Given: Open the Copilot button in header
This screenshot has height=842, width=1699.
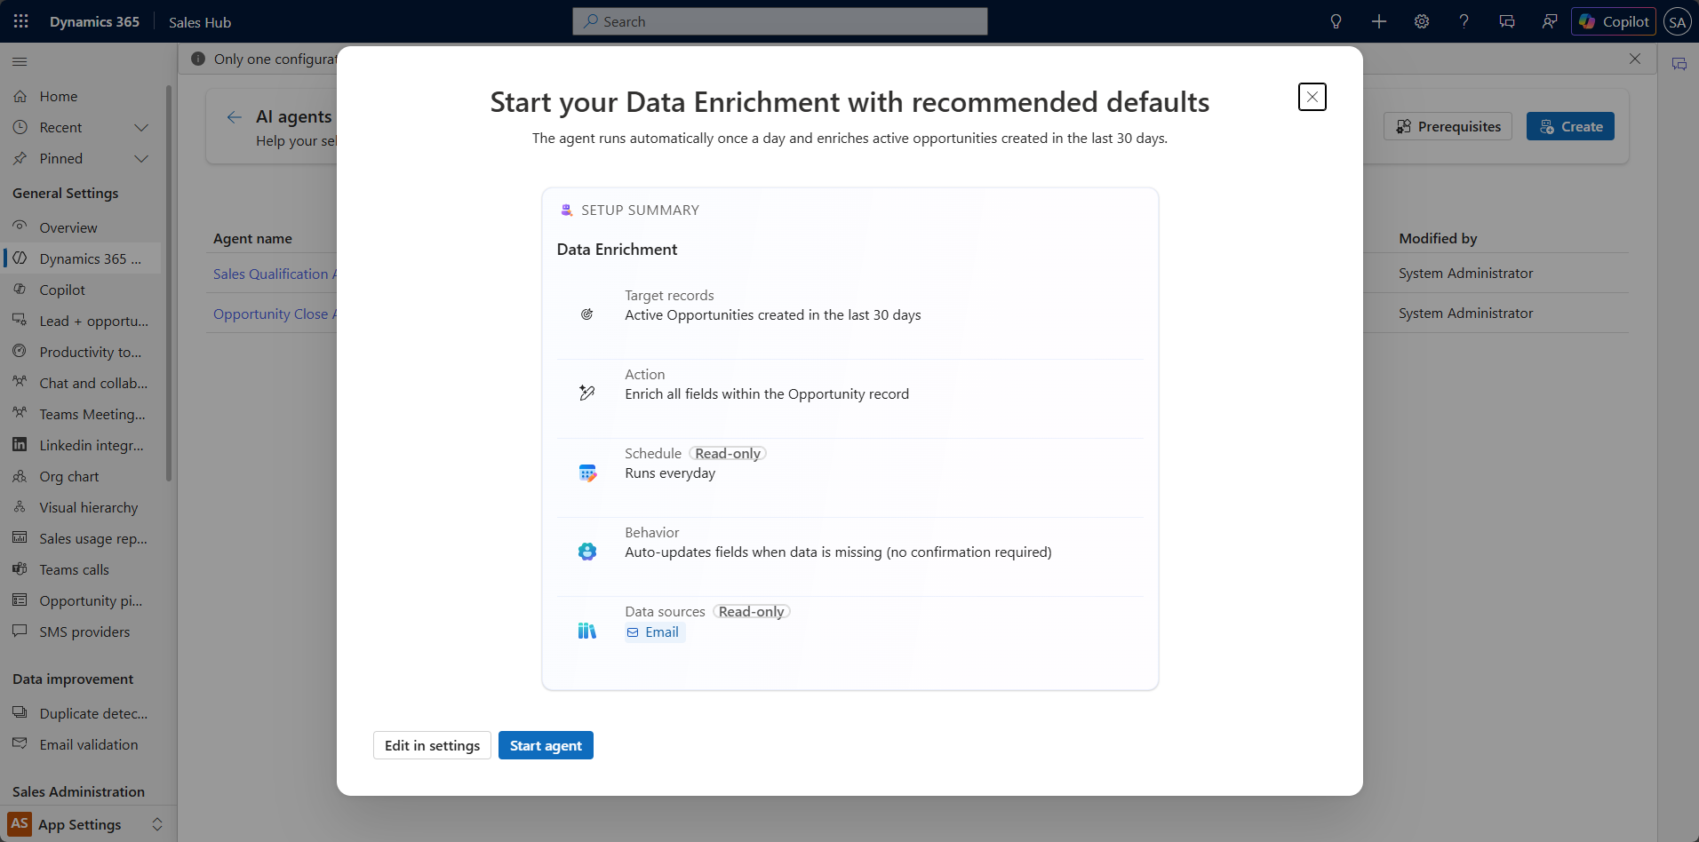Looking at the screenshot, I should [x=1614, y=21].
